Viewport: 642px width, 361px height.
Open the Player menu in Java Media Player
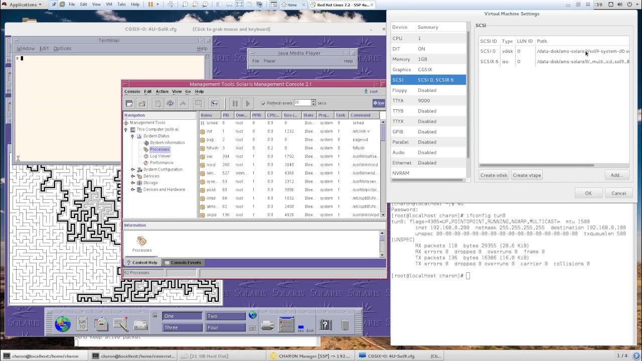click(270, 61)
